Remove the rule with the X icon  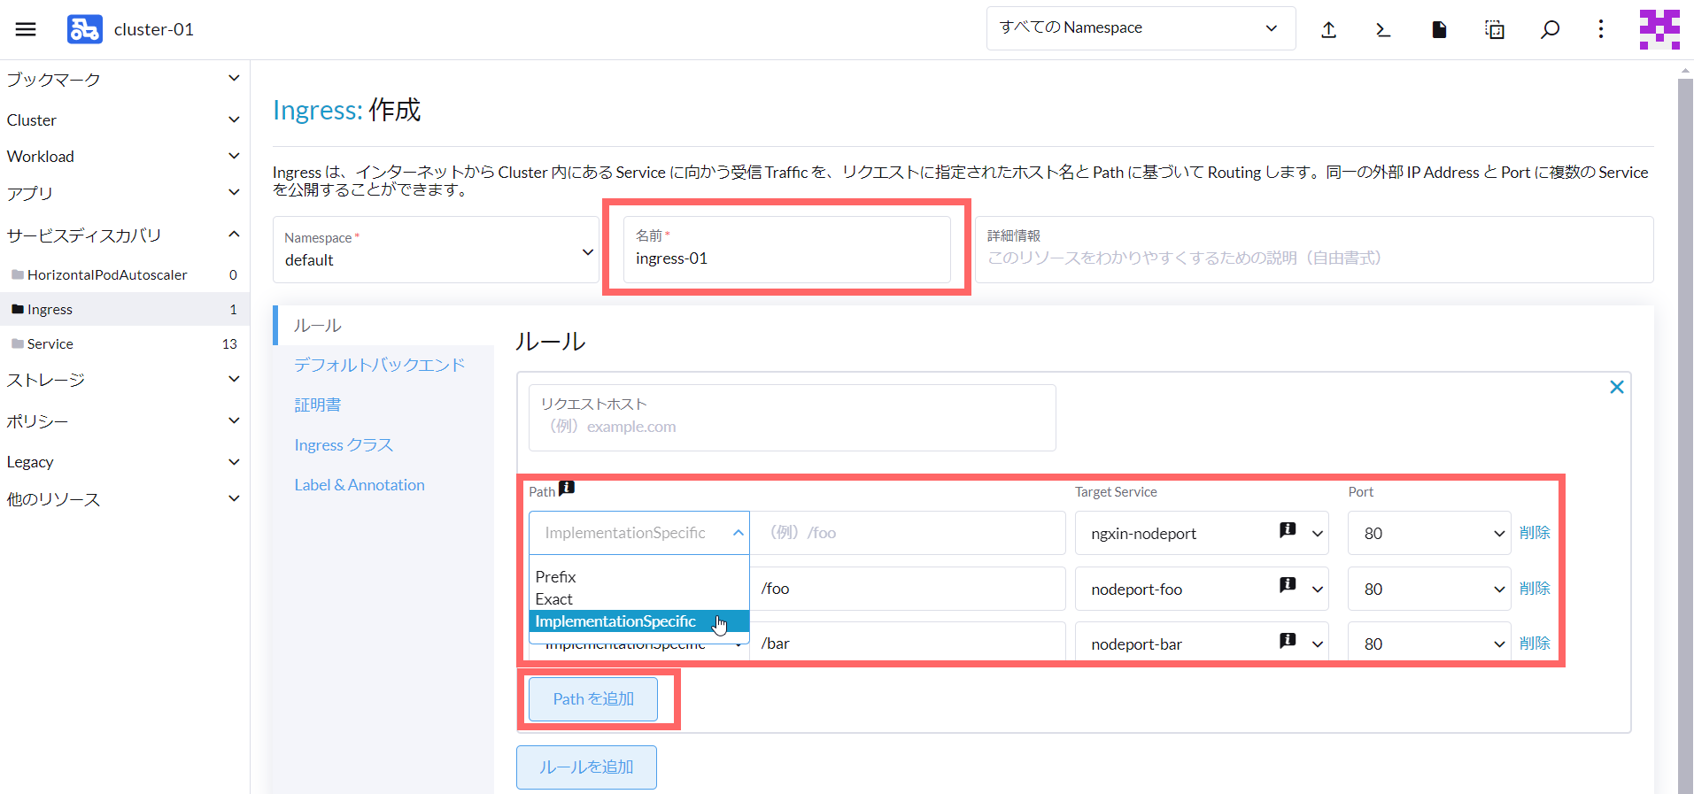coord(1616,387)
